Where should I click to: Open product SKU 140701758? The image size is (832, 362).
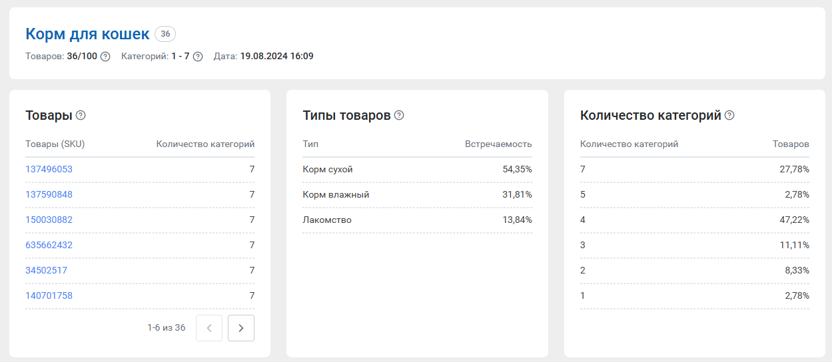point(49,296)
